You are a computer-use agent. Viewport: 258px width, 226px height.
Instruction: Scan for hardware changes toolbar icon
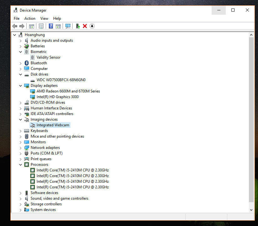(68, 26)
